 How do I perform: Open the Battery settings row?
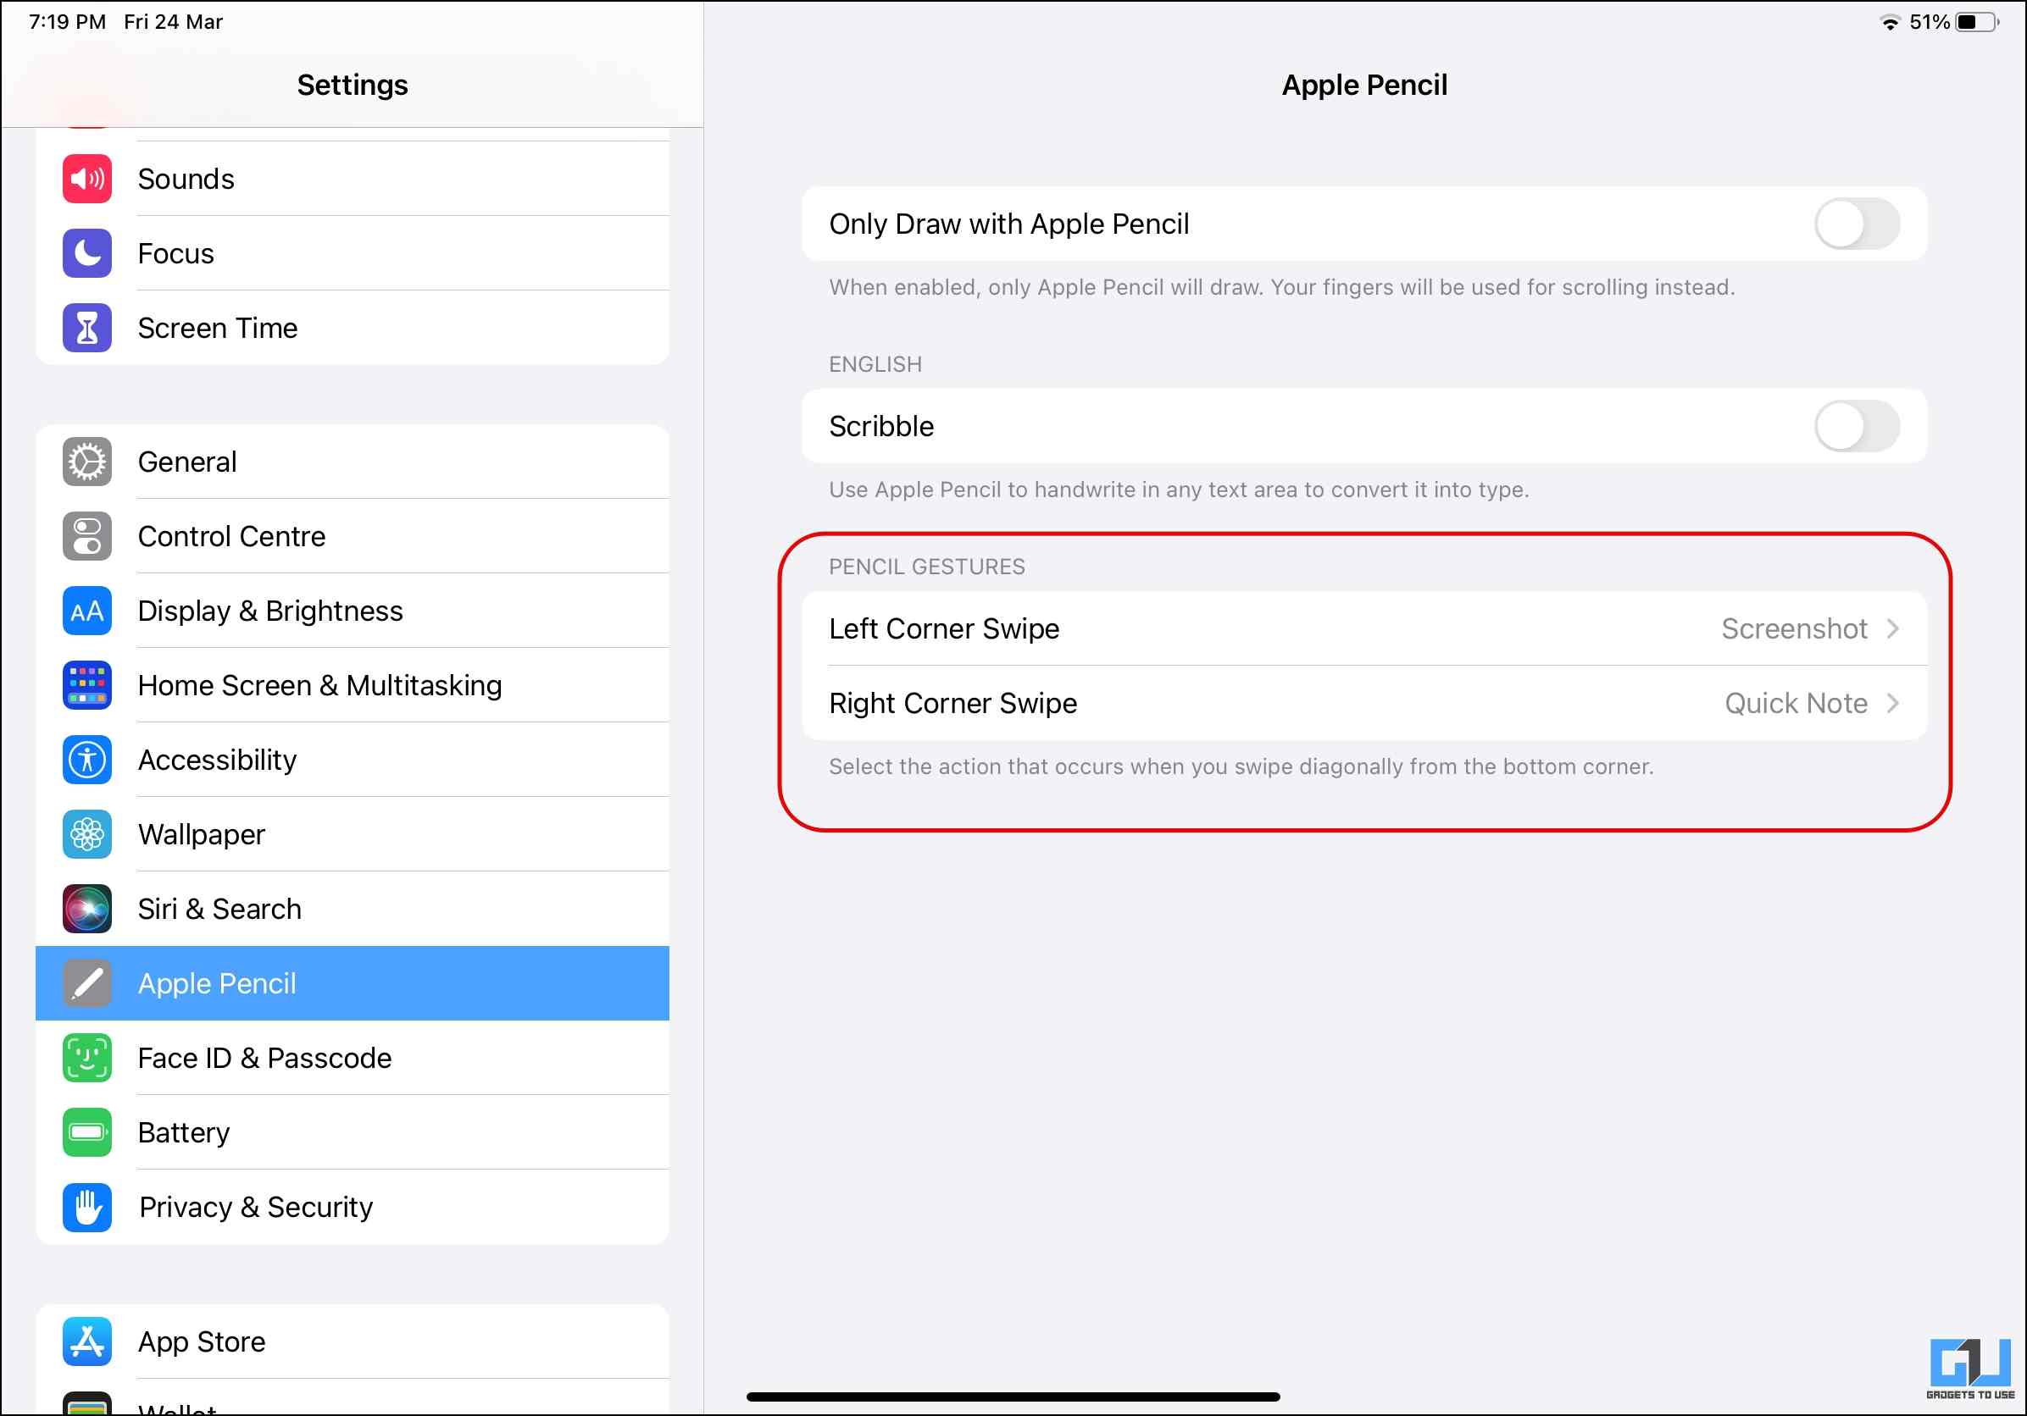click(x=184, y=1133)
